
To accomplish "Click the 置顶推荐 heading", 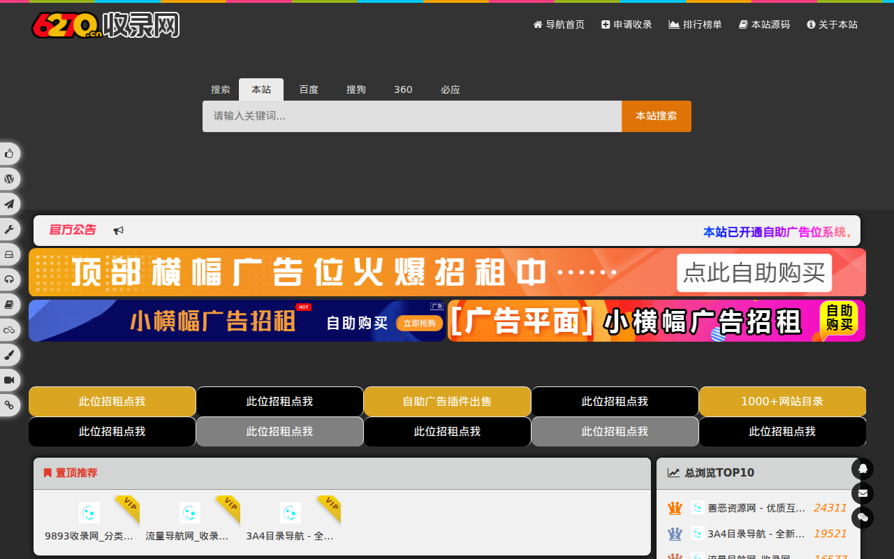I will coord(77,473).
